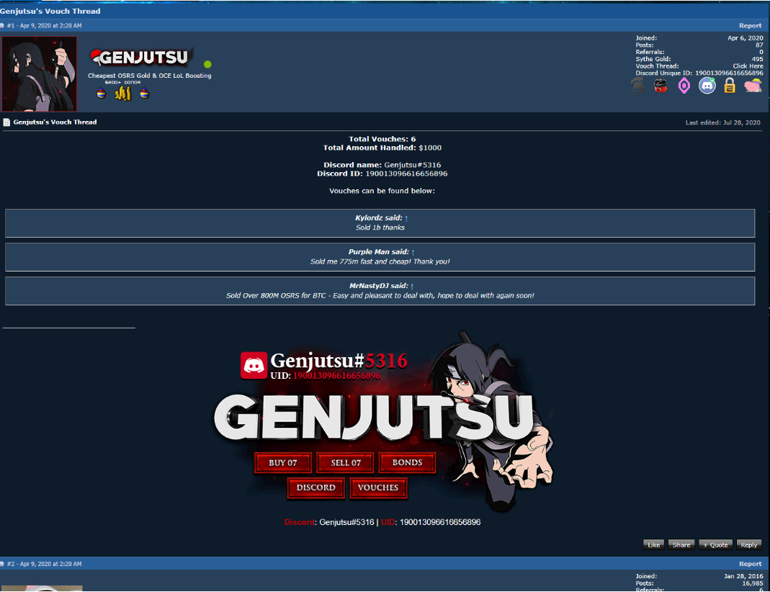
Task: Click the verified Discord badge icon
Action: click(707, 86)
